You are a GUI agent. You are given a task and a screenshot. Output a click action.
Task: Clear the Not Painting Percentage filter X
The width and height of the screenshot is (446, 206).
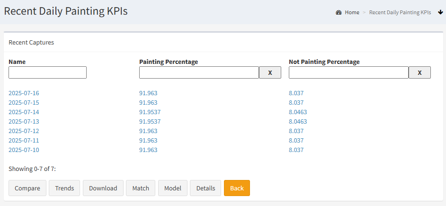point(419,72)
